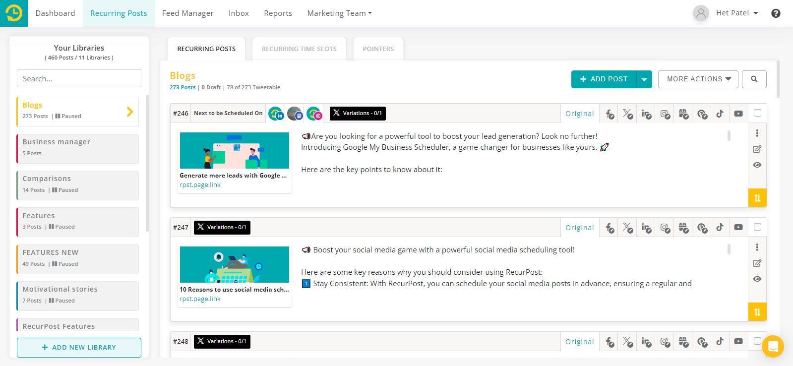Open rpst.page.link on post #246
The width and height of the screenshot is (793, 366).
pos(200,185)
